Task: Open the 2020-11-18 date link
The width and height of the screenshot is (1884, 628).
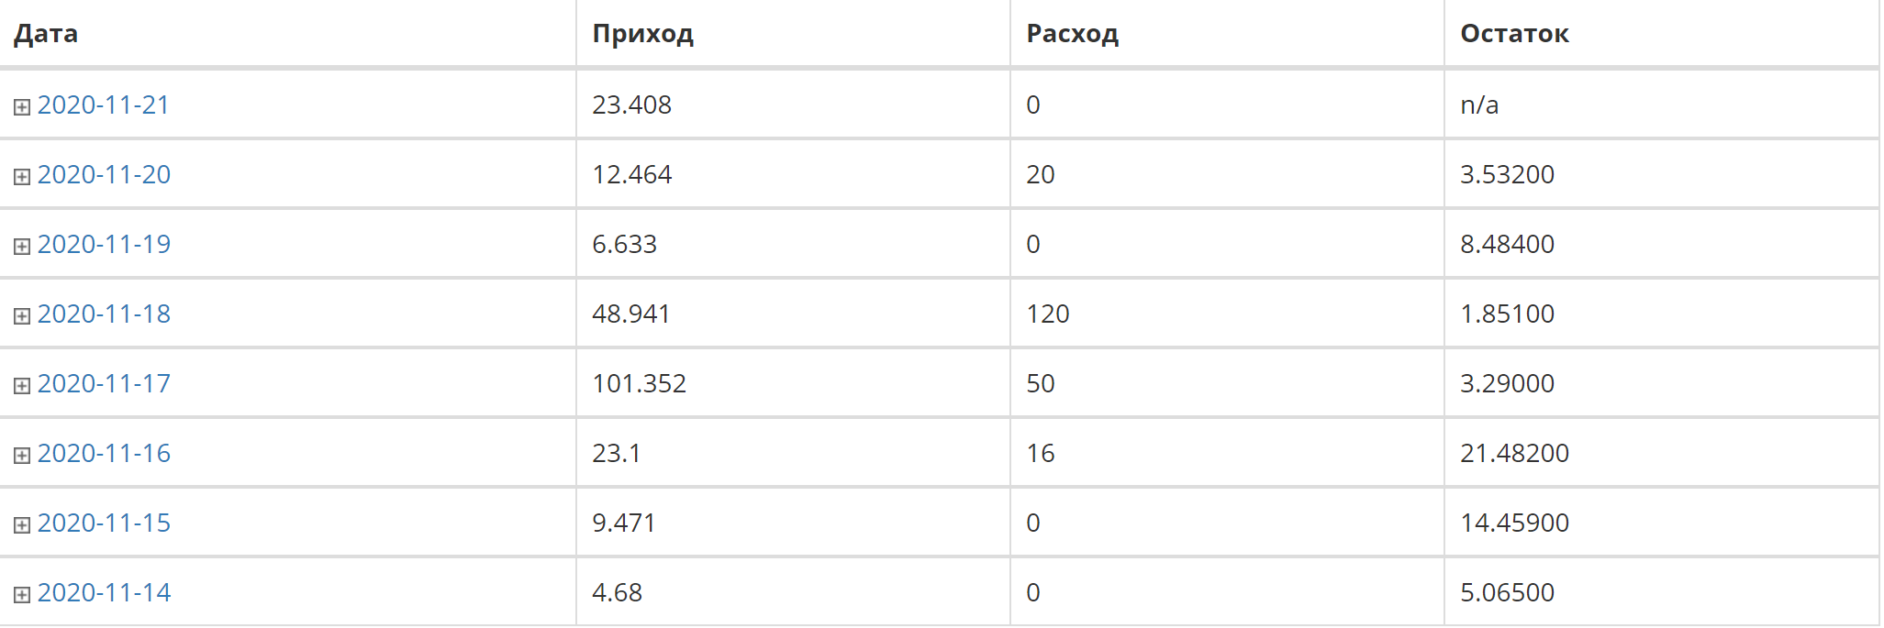Action: [104, 314]
